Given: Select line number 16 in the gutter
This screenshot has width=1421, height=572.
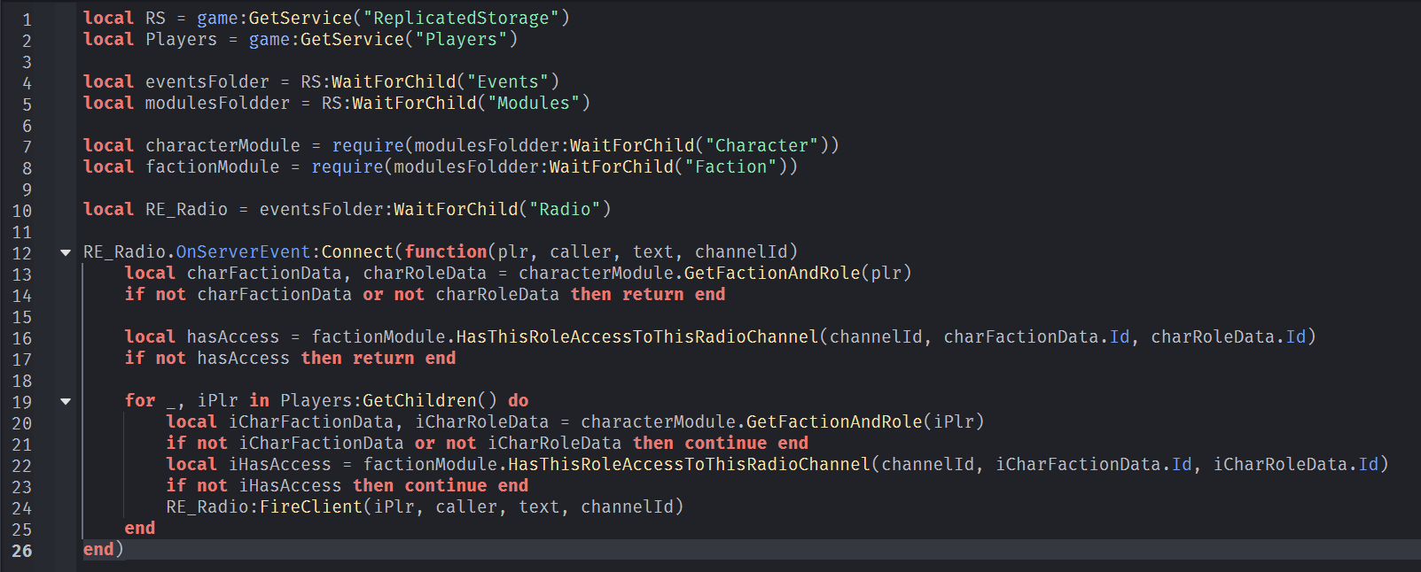Looking at the screenshot, I should [22, 338].
